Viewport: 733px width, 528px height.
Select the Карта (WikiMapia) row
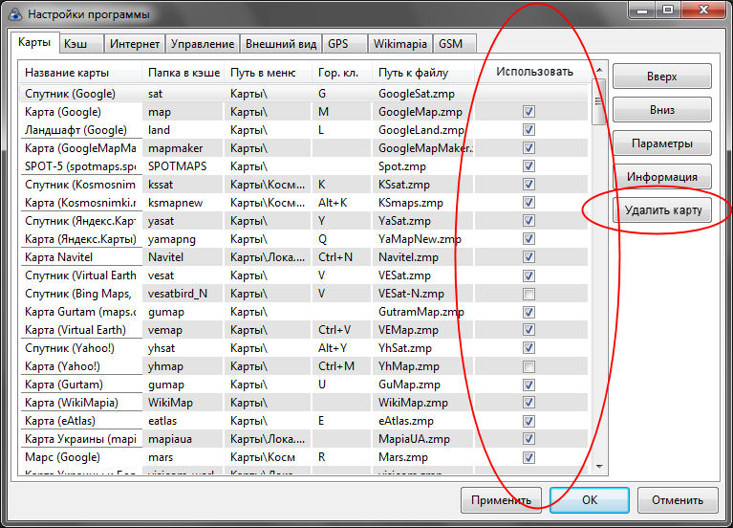80,403
